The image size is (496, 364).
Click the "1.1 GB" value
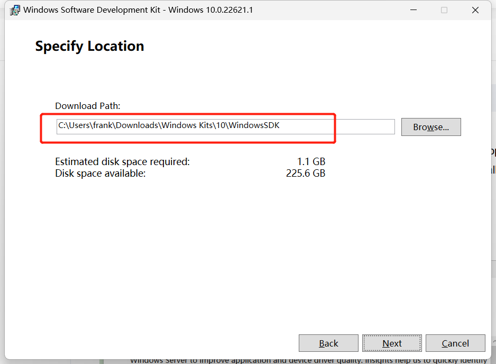[311, 161]
